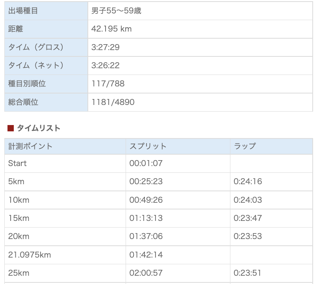Click the 15km lap time 0:23:47
319x284 pixels.
point(248,218)
